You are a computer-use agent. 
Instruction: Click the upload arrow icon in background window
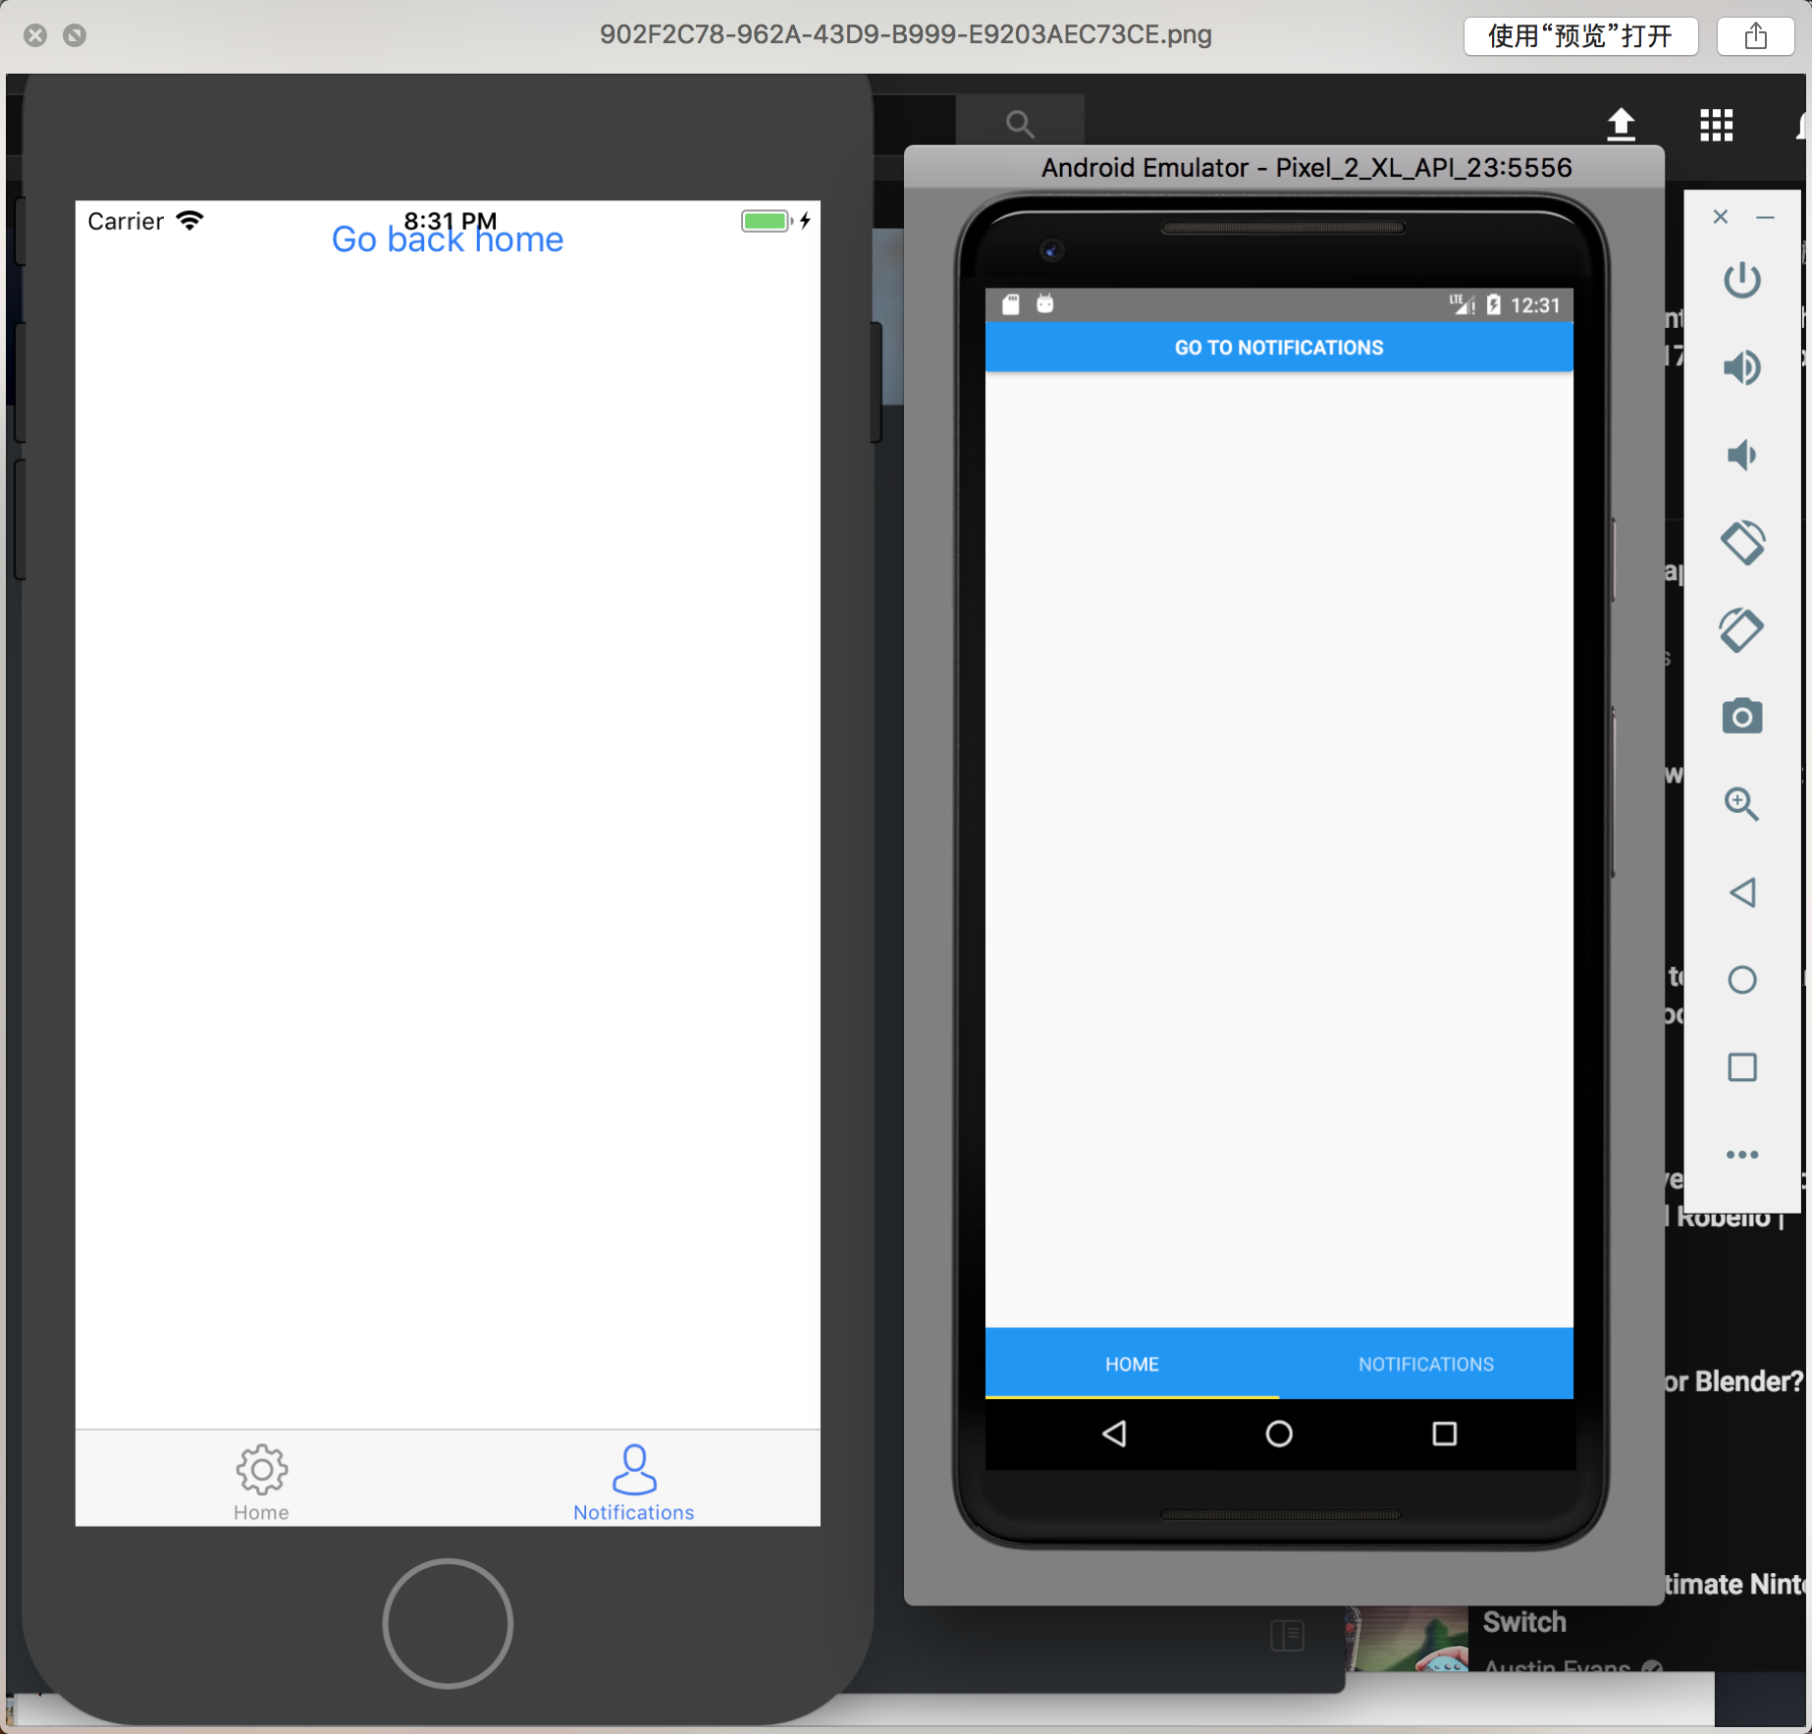(1621, 125)
